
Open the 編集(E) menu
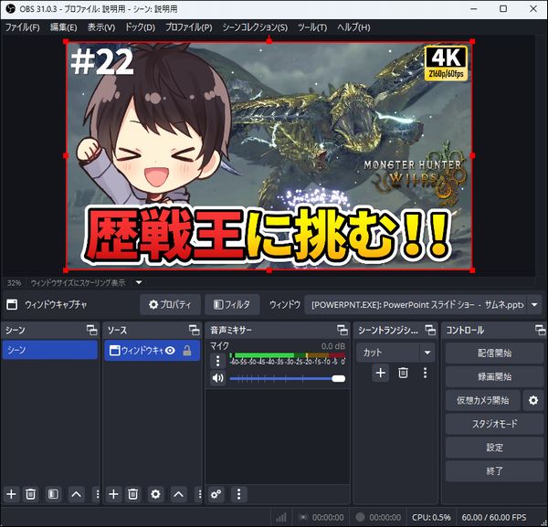coord(63,27)
